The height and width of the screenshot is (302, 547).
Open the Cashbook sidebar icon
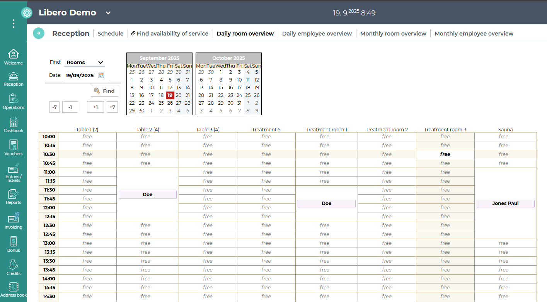tap(14, 123)
